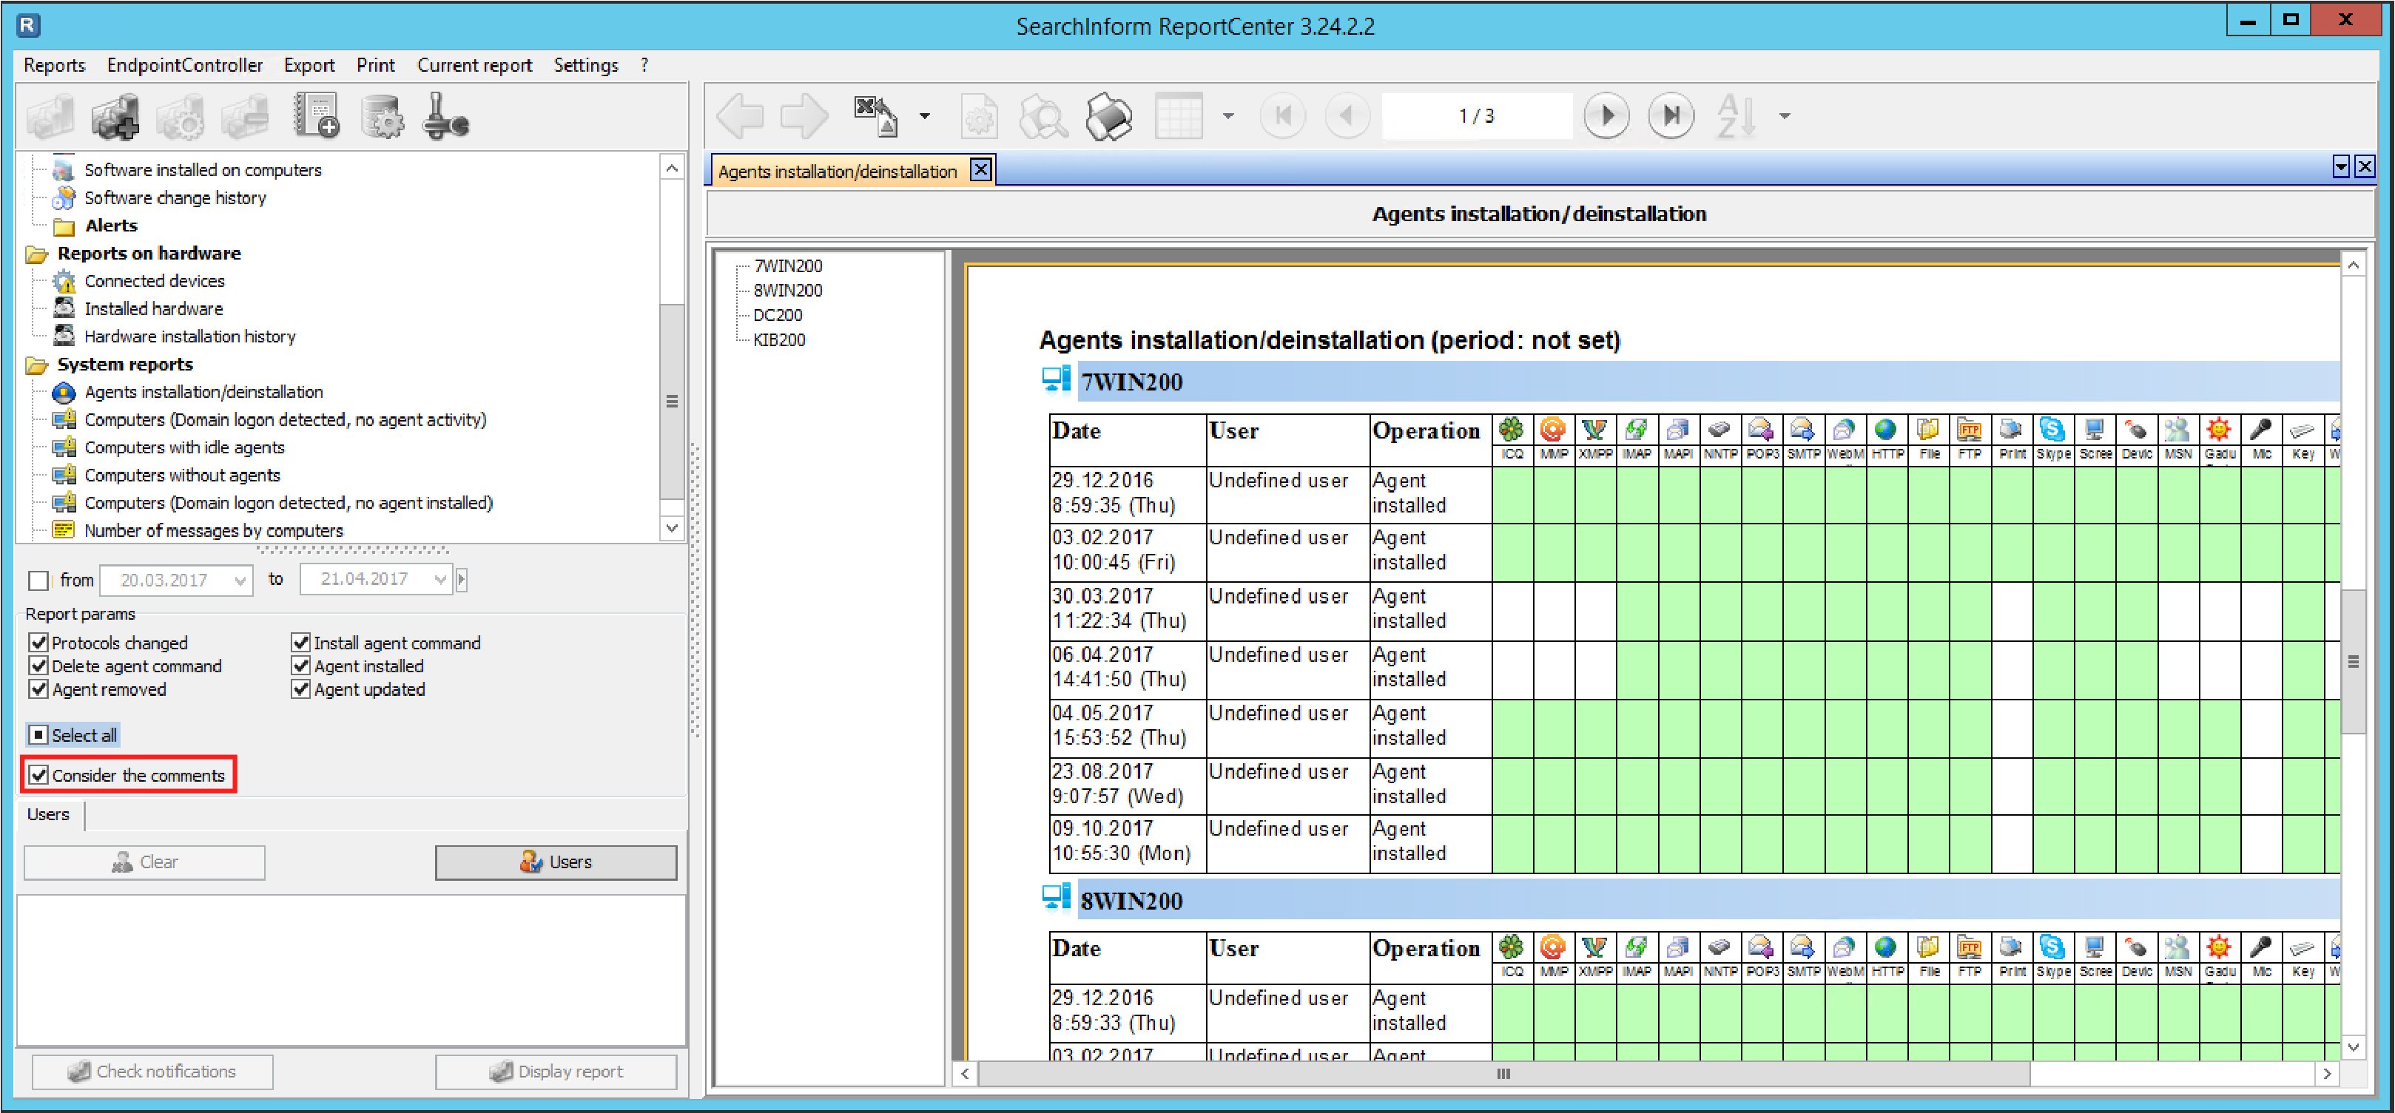Open the tab list dropdown arrow
Viewport: 2395px width, 1113px height.
(x=2341, y=167)
